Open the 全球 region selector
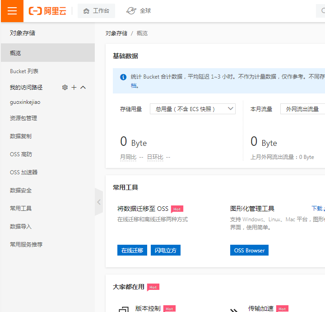Image resolution: width=325 pixels, height=312 pixels. pos(139,11)
